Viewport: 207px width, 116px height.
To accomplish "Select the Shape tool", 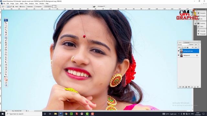I will tap(6, 64).
